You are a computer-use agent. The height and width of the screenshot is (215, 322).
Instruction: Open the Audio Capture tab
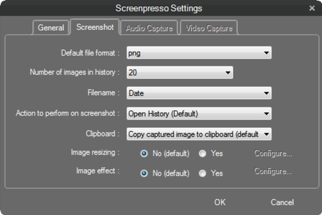click(x=149, y=28)
